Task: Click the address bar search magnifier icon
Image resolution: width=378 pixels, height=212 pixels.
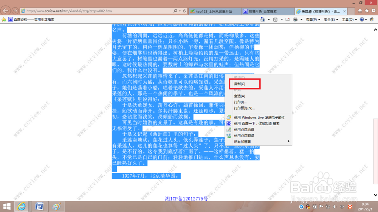Action: coord(175,11)
